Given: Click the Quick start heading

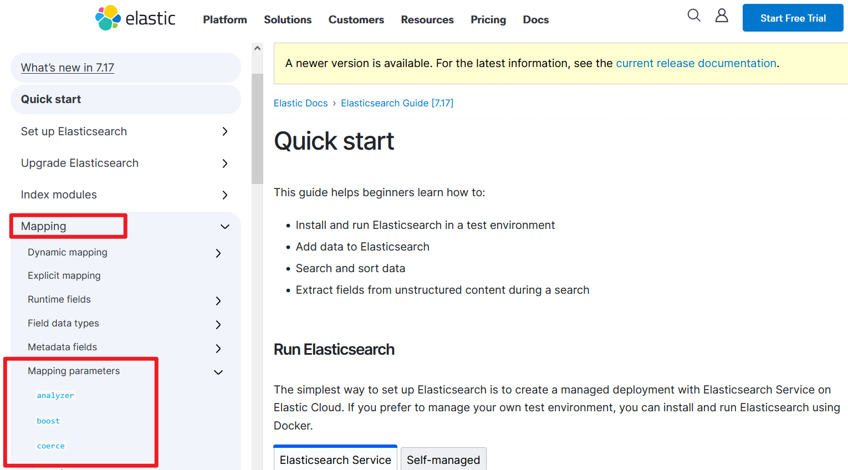Looking at the screenshot, I should pos(334,141).
